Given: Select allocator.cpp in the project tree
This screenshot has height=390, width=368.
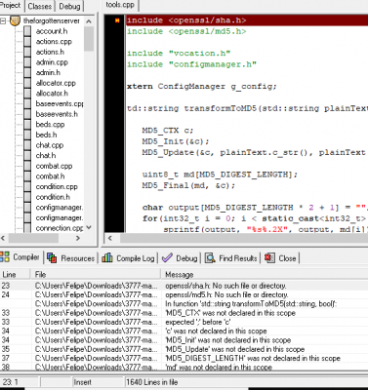Looking at the screenshot, I should [56, 83].
